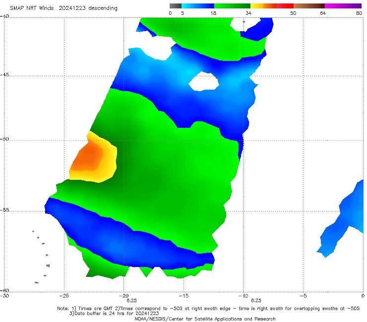Viewport: 367px width, 322px height.
Task: Click the orange high-wind core on the map
Action: tap(88, 157)
